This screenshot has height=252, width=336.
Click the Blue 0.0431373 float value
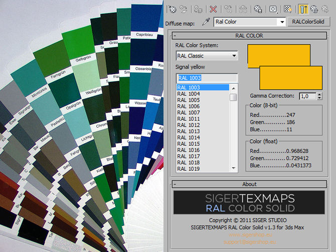coord(299,165)
